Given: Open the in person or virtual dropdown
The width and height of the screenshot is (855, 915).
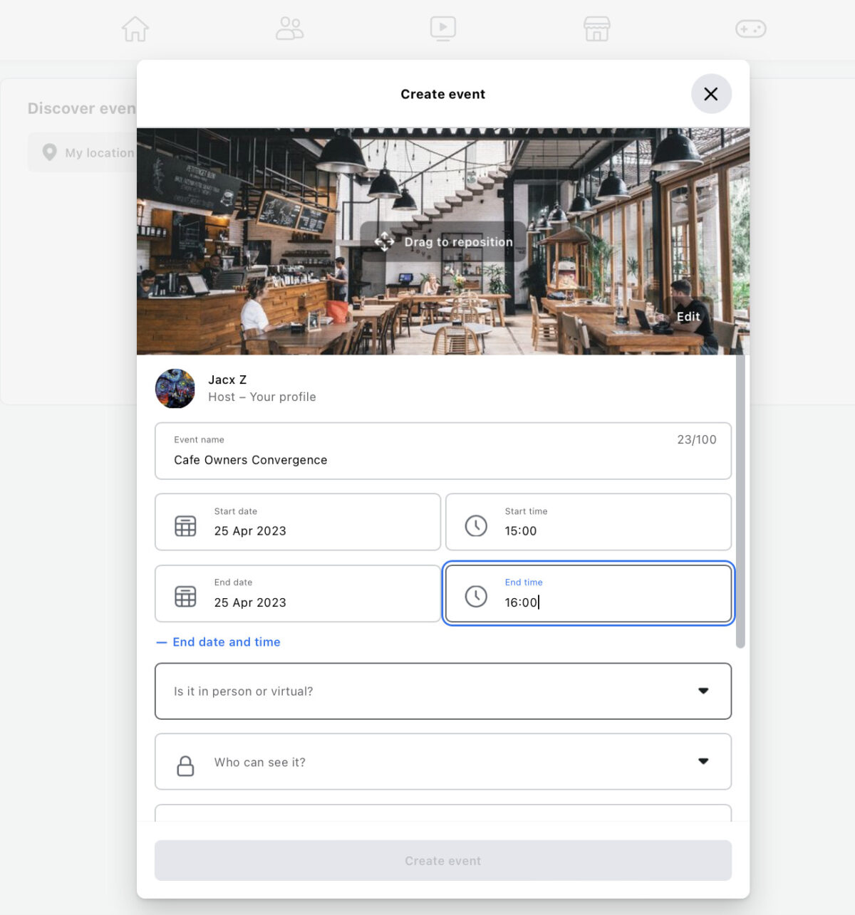Looking at the screenshot, I should tap(704, 691).
